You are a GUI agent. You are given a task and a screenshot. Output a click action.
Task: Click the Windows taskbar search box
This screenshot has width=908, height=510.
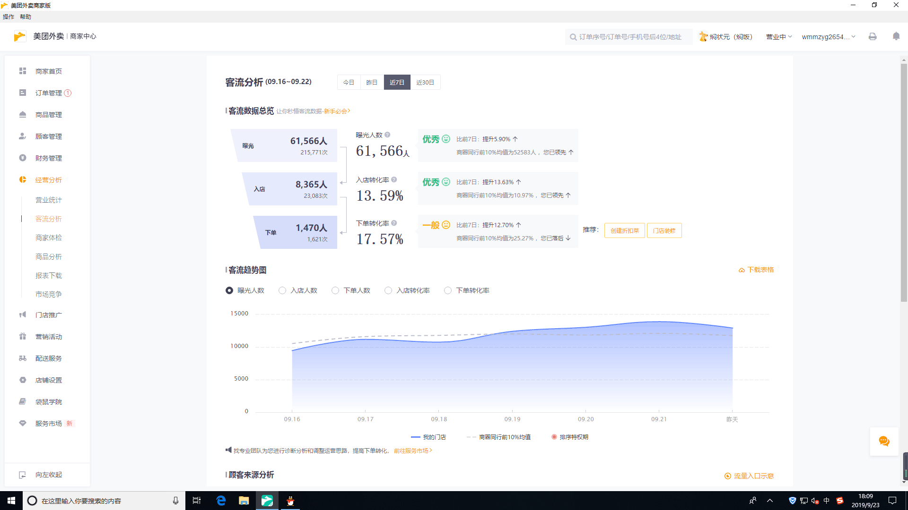103,501
